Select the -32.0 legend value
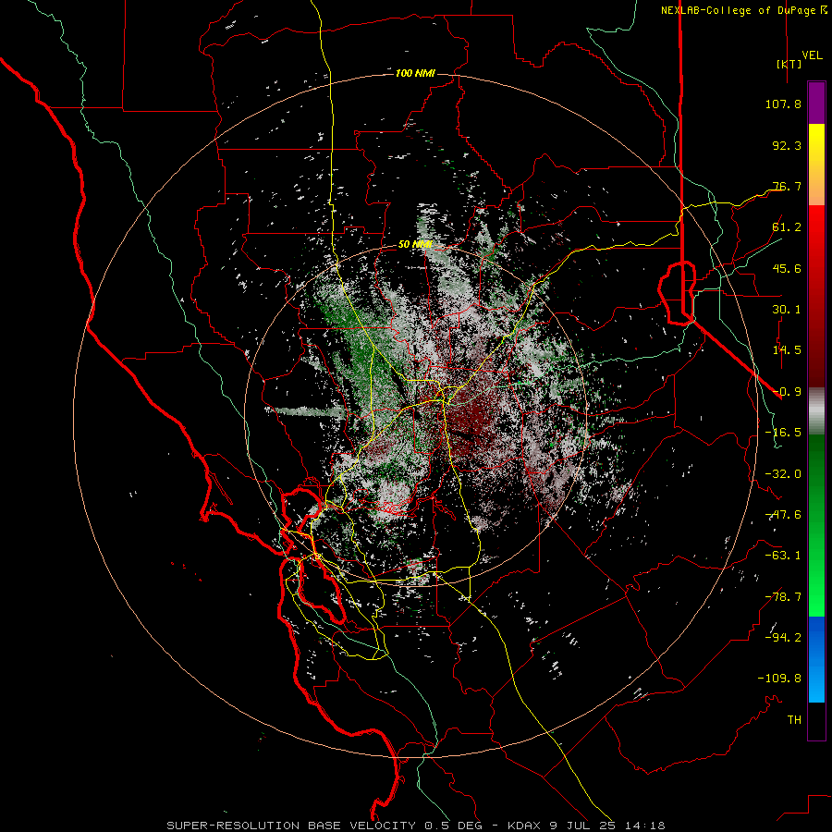Image resolution: width=832 pixels, height=832 pixels. click(x=783, y=474)
